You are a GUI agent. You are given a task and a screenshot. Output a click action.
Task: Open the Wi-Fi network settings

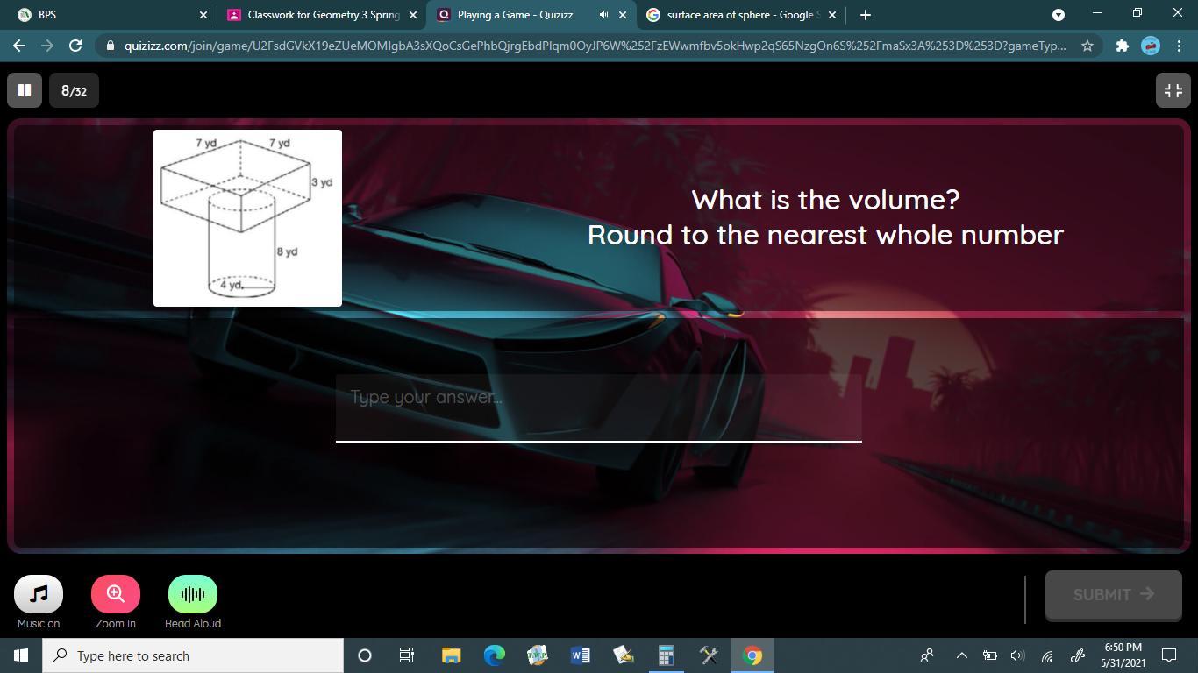pos(1047,655)
